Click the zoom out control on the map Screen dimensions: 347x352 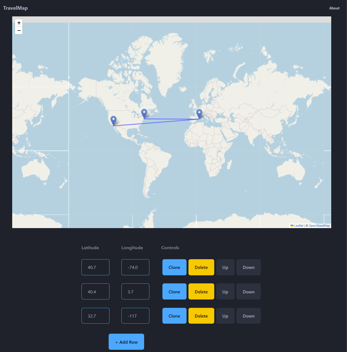pos(19,31)
